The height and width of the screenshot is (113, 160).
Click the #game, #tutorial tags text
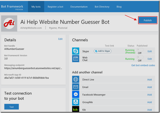(x=58, y=28)
